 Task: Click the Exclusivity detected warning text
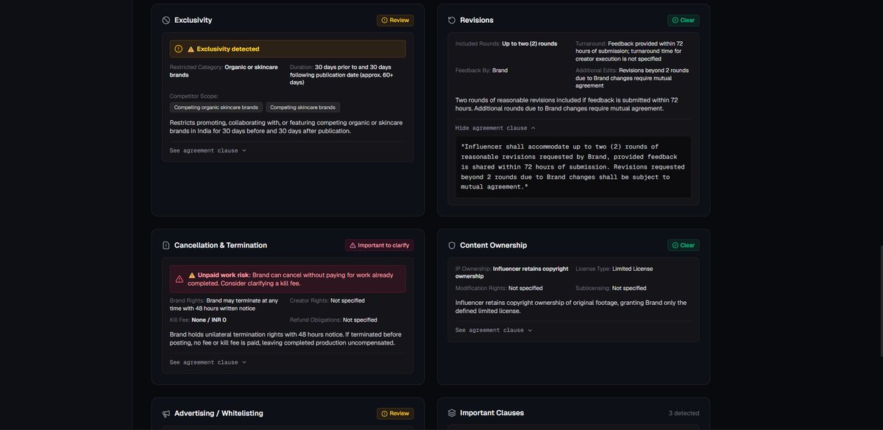[x=228, y=49]
